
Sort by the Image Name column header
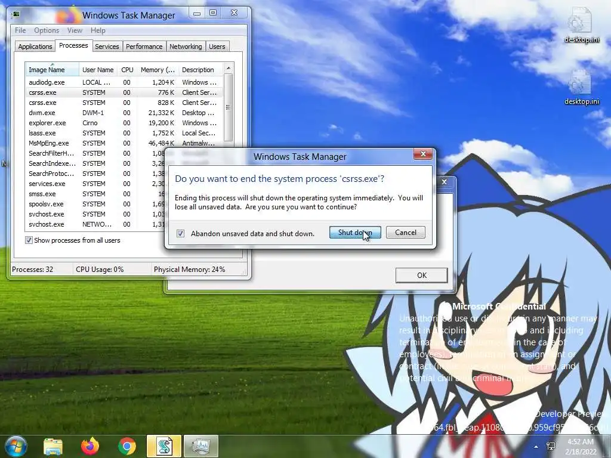click(53, 70)
